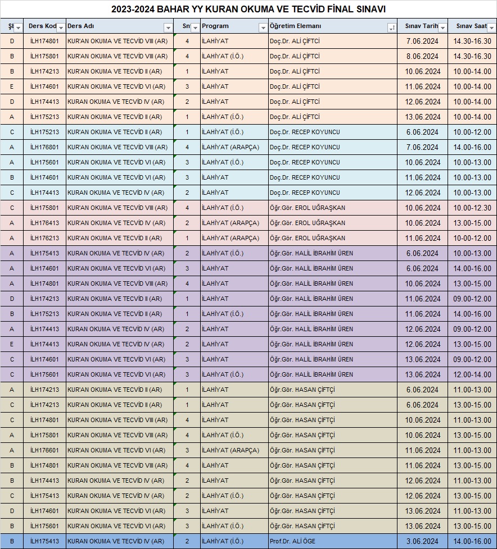Click the sorted Öğretim Elemanı filter button
This screenshot has height=549, width=497.
tap(391, 28)
